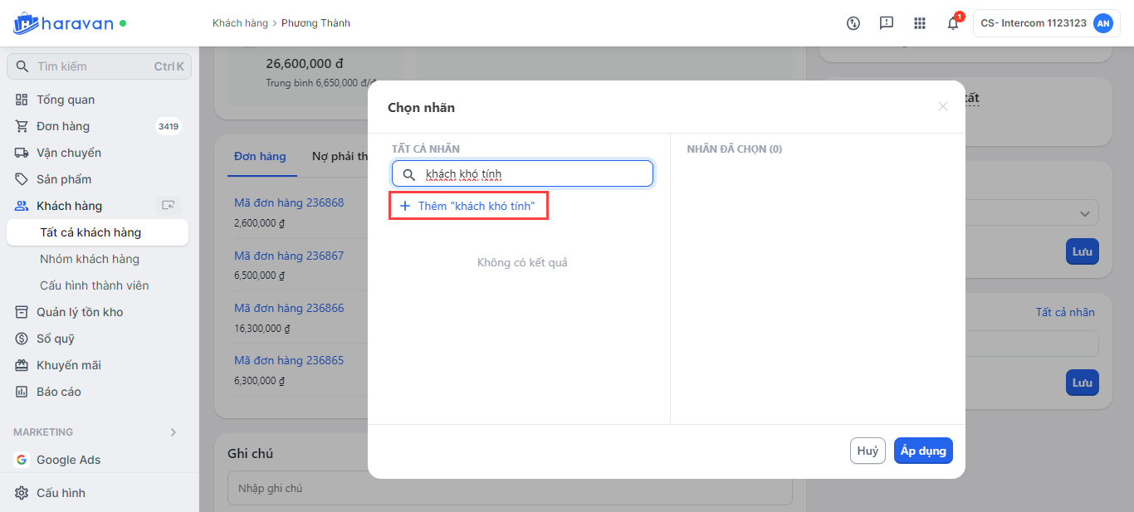The image size is (1134, 512).
Task: Click the Google Ads icon
Action: tap(22, 460)
